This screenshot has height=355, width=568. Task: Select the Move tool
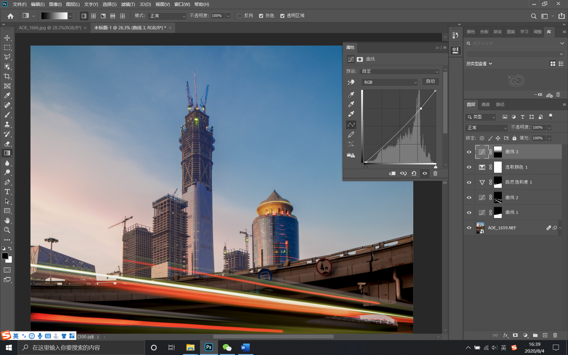point(7,38)
